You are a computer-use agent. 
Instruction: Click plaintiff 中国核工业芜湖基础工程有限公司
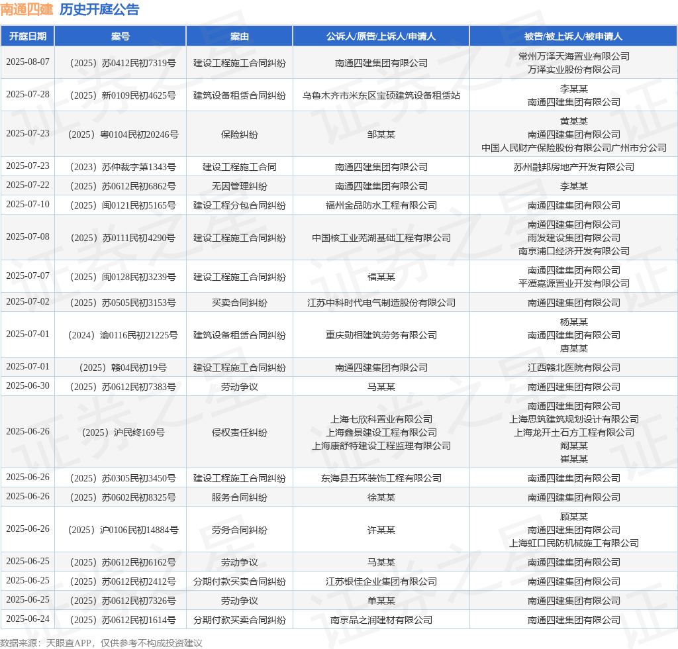tap(381, 238)
